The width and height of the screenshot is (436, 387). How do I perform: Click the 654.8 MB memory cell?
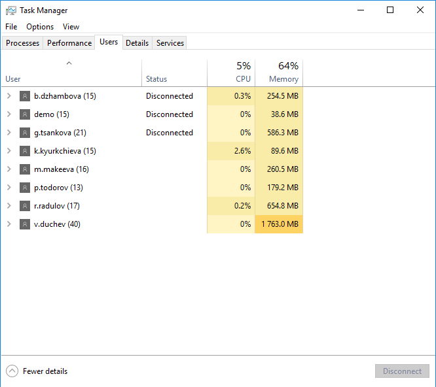click(x=279, y=206)
